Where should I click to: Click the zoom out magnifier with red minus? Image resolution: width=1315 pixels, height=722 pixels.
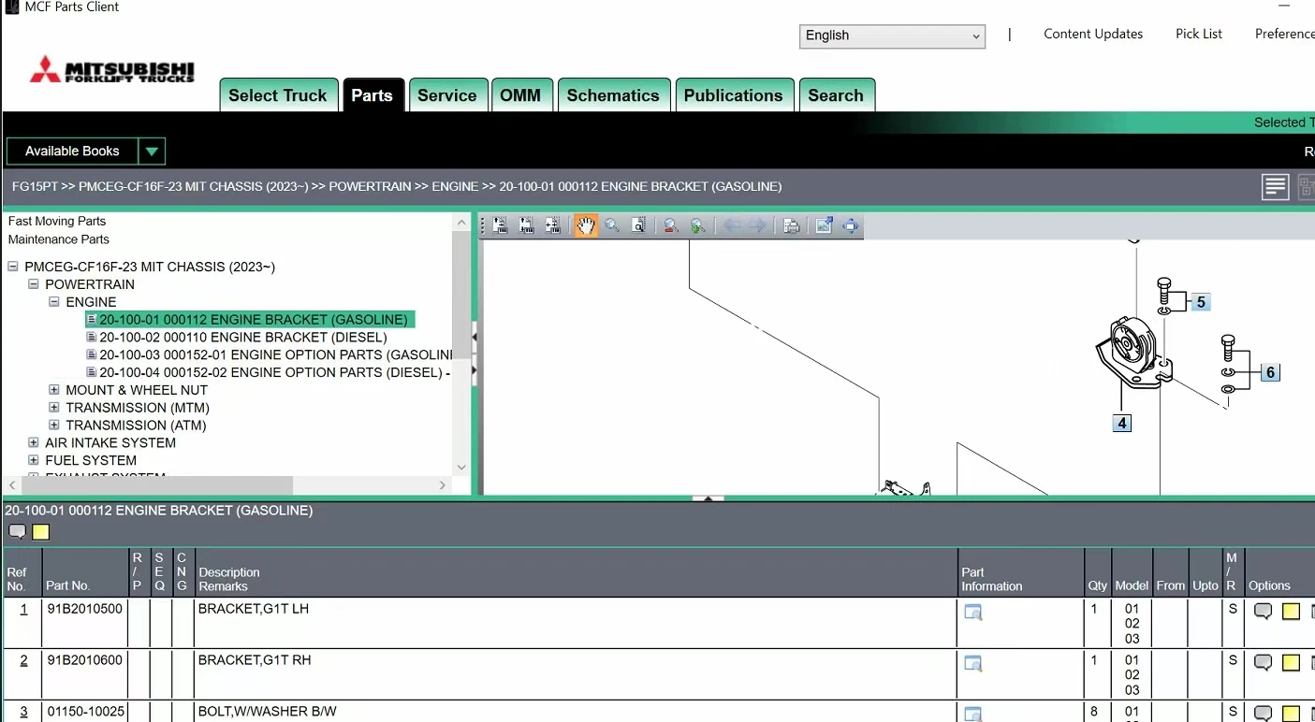point(671,225)
